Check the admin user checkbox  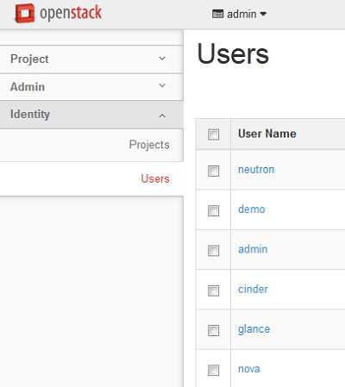[213, 251]
